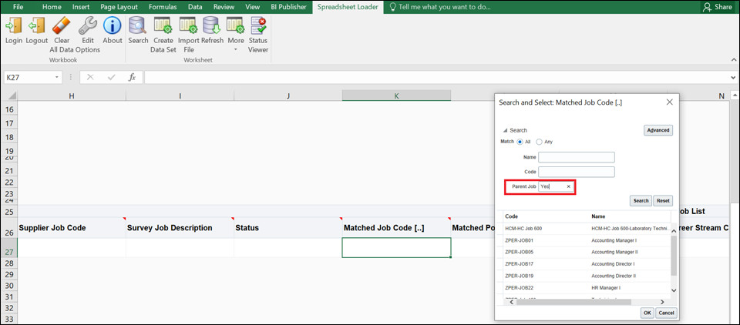The width and height of the screenshot is (740, 325).
Task: Open the Status Viewer icon
Action: [258, 25]
